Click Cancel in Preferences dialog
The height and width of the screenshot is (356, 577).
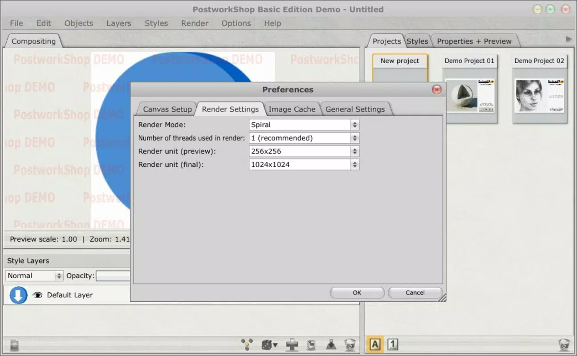(x=415, y=292)
